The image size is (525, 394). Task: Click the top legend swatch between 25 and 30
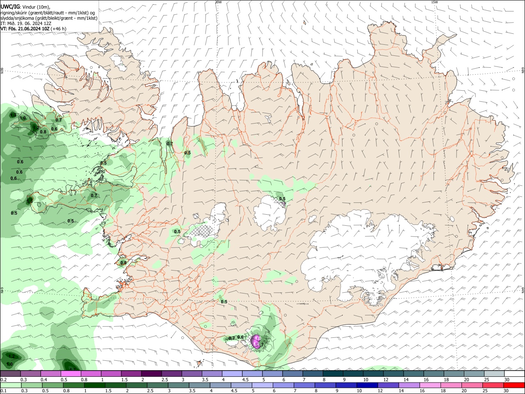pos(494,374)
